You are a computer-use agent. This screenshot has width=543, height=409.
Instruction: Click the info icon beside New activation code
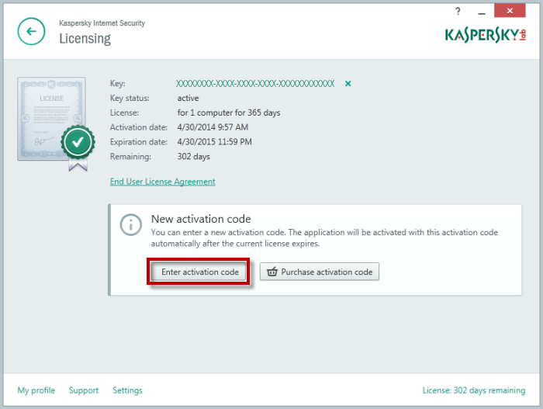(130, 225)
